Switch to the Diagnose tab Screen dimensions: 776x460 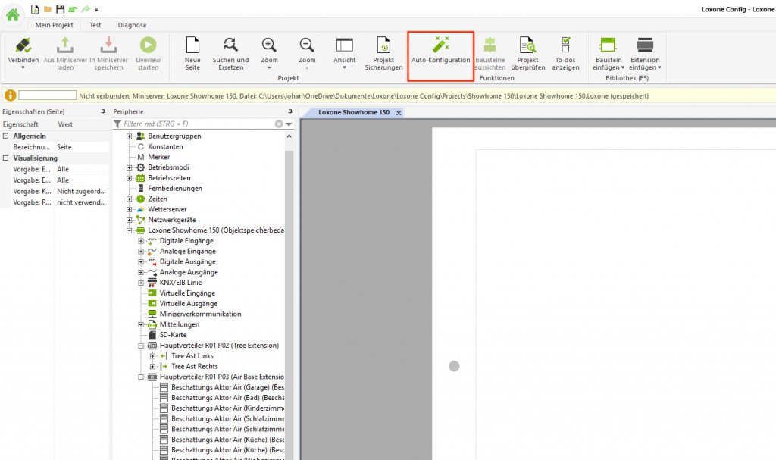click(132, 25)
